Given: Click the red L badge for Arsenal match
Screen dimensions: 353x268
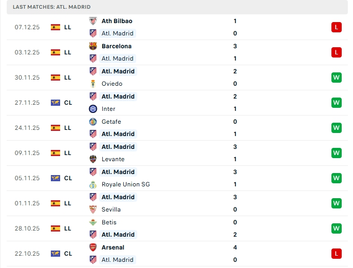Looking at the screenshot, I should pyautogui.click(x=337, y=254).
